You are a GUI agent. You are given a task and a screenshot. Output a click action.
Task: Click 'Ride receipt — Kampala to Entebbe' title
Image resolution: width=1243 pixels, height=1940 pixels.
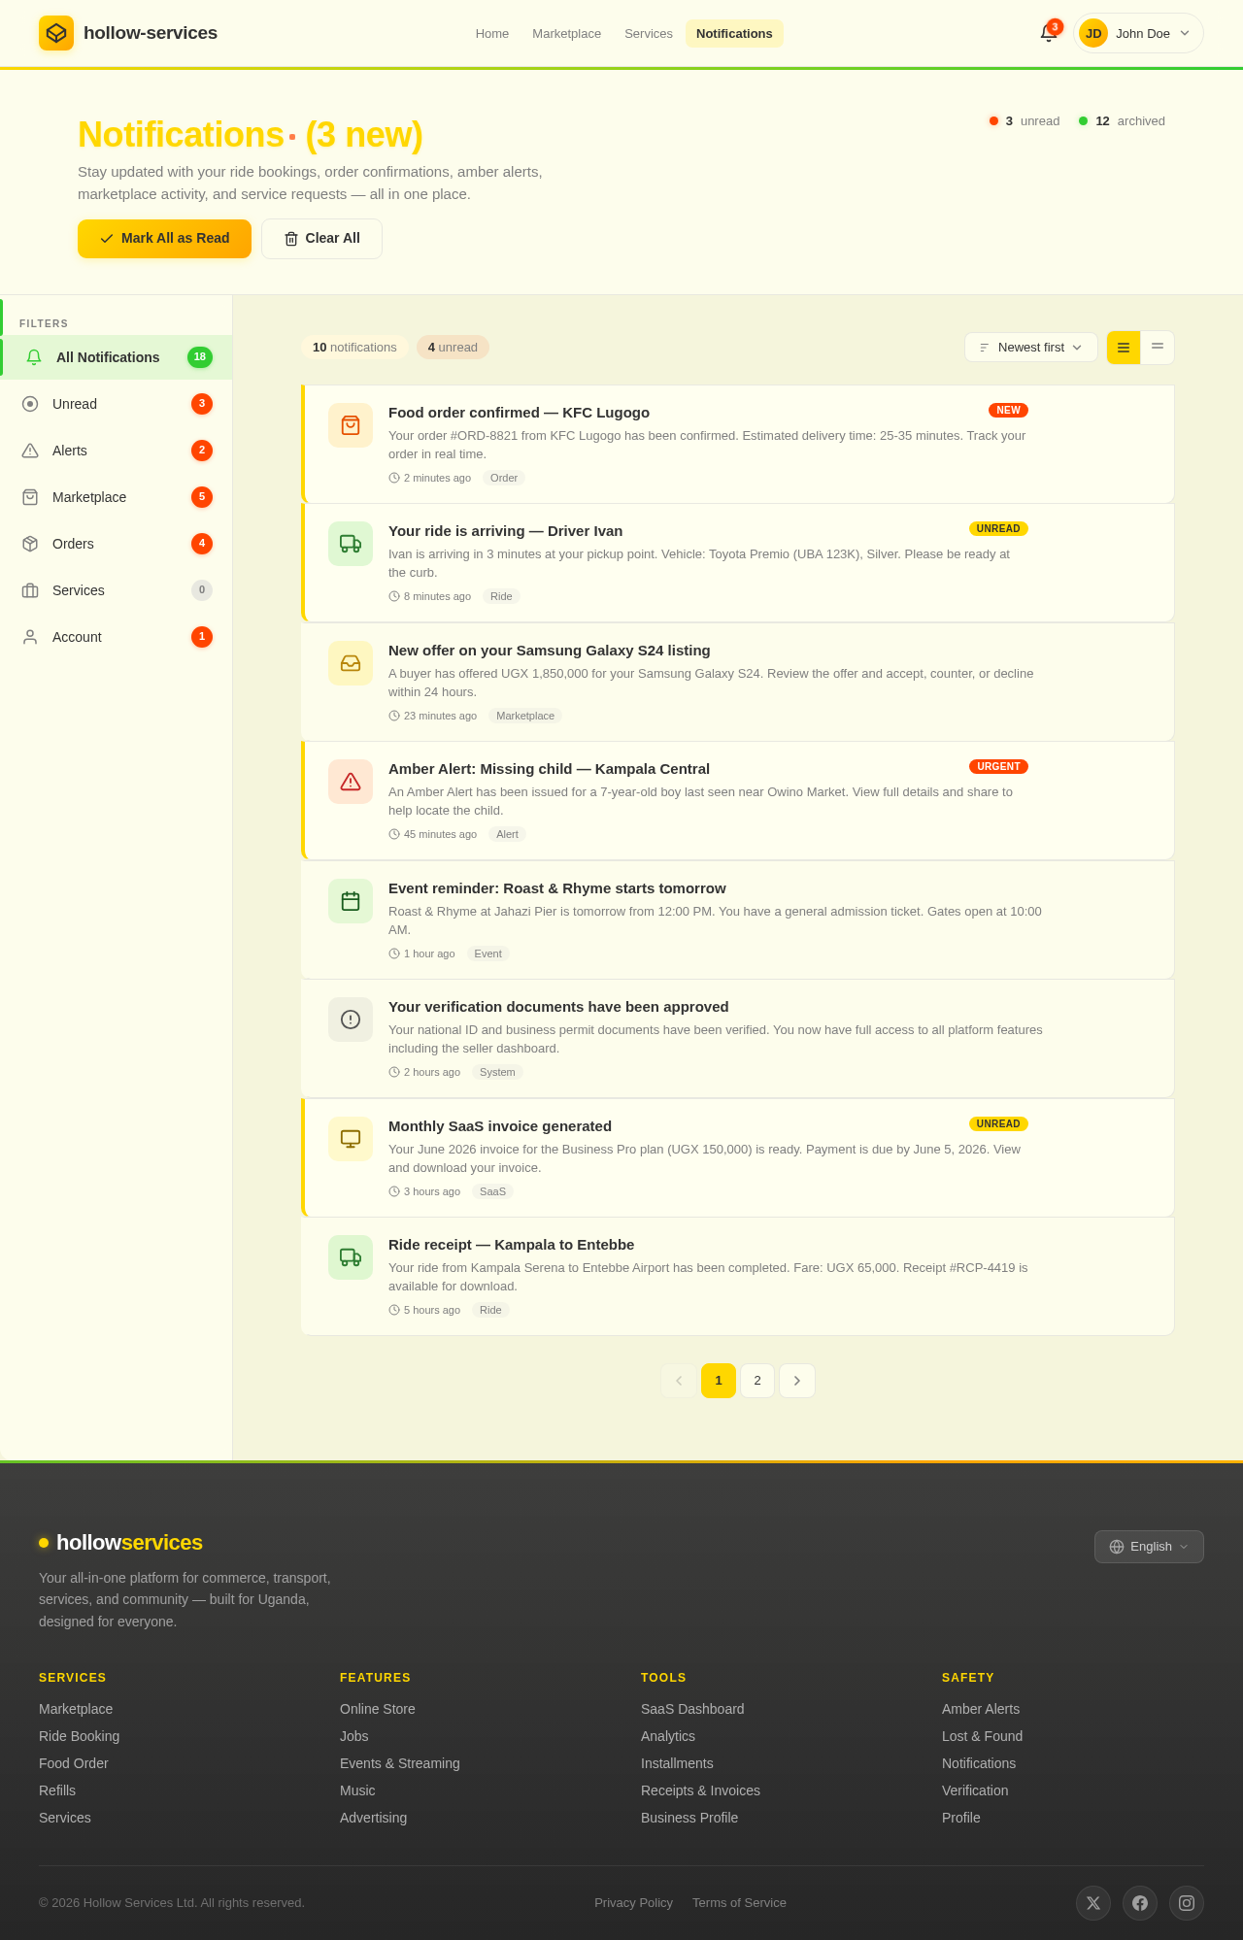[x=511, y=1245]
